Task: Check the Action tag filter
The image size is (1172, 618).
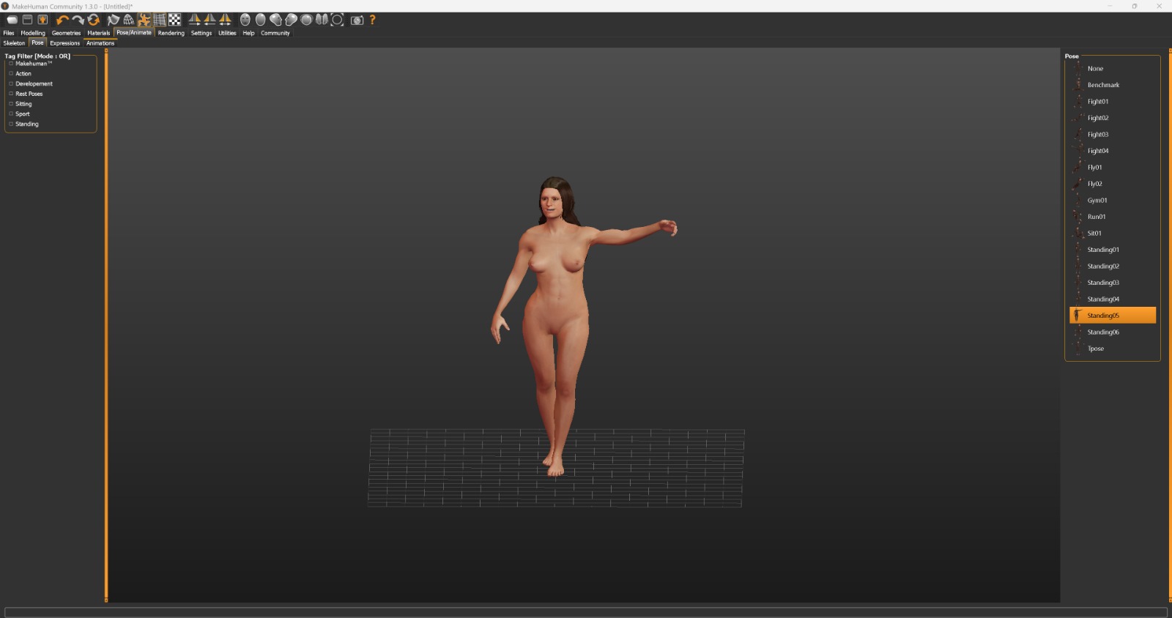Action: click(11, 74)
